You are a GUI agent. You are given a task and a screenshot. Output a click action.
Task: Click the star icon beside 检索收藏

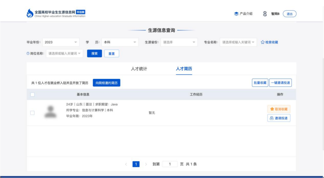click(x=262, y=42)
